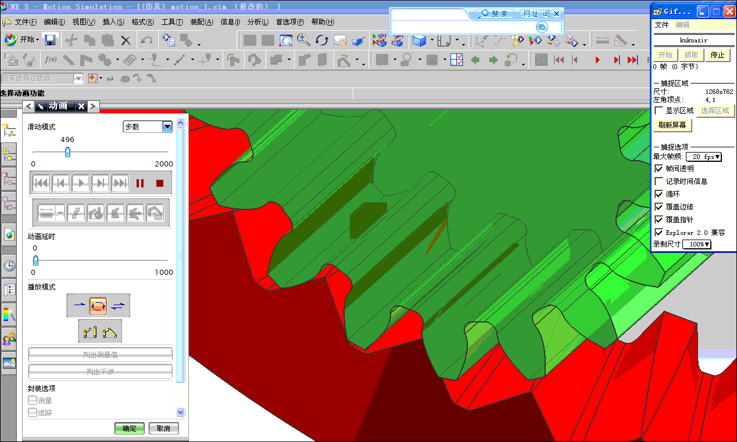Screen dimensions: 737x442
Task: Step backward one frame in animation panel
Action: (61, 183)
